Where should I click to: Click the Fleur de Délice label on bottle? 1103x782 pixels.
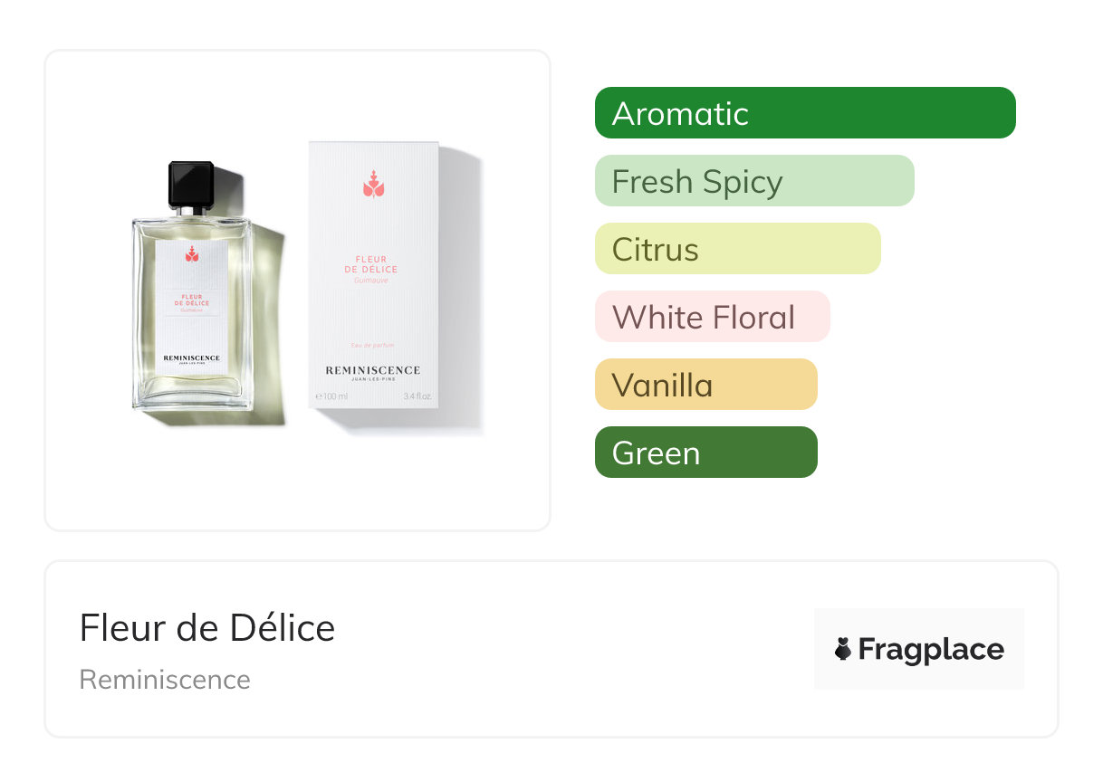pos(195,300)
